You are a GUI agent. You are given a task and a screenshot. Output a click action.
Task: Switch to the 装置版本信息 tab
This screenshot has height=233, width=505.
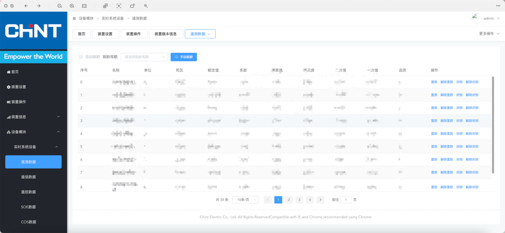click(166, 34)
